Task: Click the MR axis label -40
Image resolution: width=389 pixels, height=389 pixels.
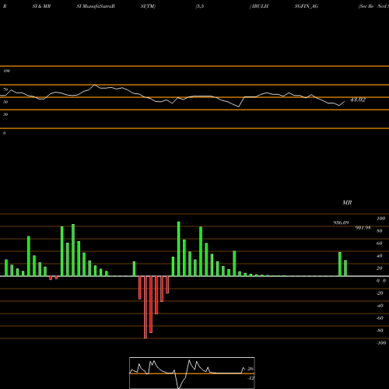Action: pyautogui.click(x=380, y=306)
